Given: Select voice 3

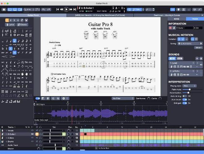Looking at the screenshot, I should pos(14,20).
